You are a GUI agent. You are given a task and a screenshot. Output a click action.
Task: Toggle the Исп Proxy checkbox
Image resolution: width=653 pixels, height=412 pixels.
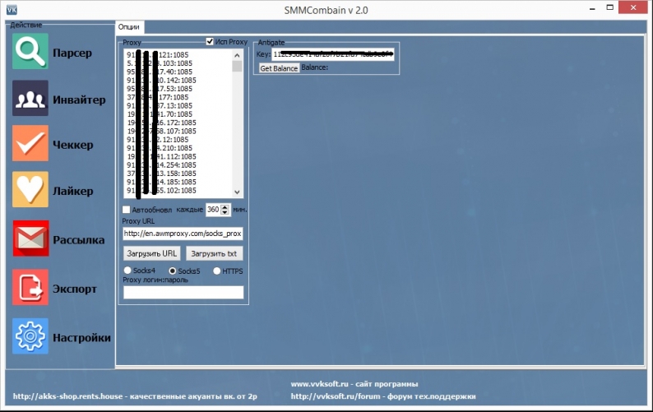(x=211, y=41)
